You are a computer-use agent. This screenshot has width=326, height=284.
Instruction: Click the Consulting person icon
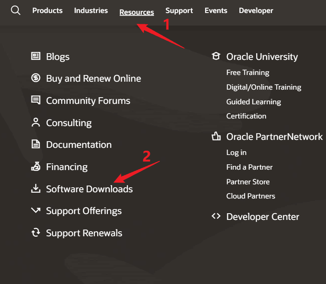(x=36, y=123)
